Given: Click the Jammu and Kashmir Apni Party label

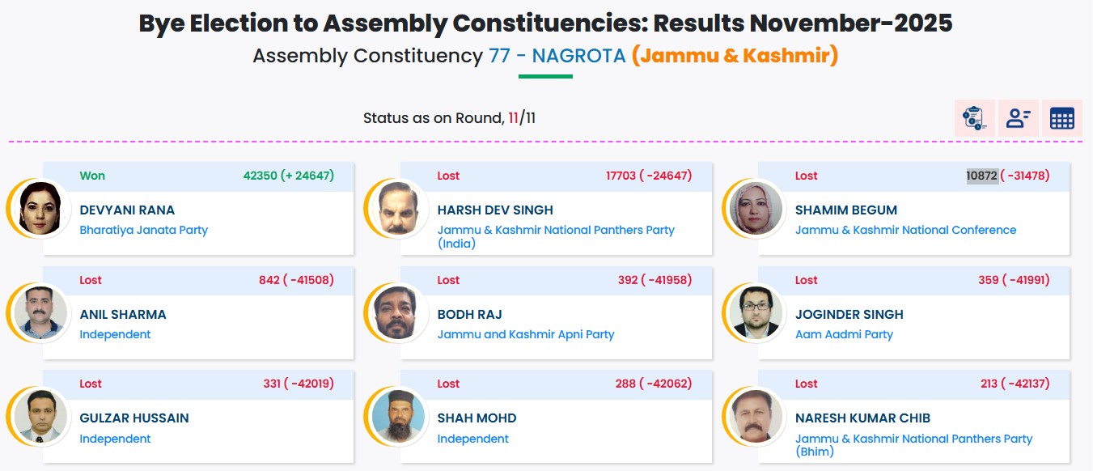Looking at the screenshot, I should (526, 334).
